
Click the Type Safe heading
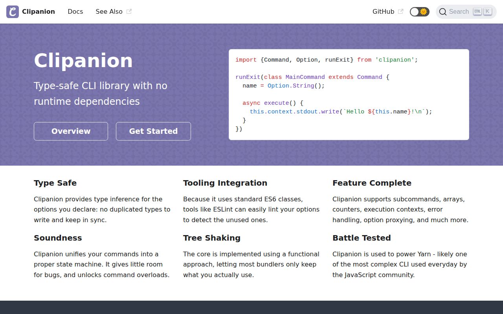click(55, 183)
